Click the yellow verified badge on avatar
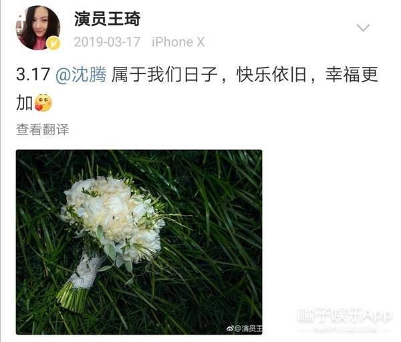The image size is (401, 342). point(53,43)
